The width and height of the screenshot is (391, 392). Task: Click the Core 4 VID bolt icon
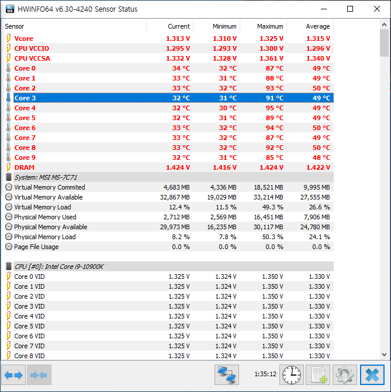tap(9, 316)
